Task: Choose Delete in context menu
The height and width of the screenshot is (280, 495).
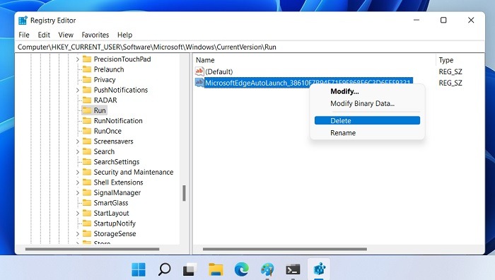Action: tap(367, 121)
